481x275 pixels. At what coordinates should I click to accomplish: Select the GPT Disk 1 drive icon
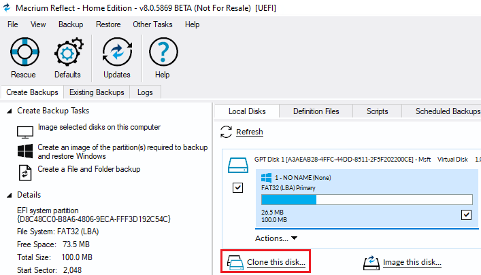[x=237, y=165]
